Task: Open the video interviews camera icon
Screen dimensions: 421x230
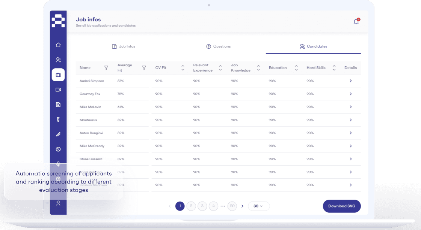Action: pyautogui.click(x=58, y=90)
